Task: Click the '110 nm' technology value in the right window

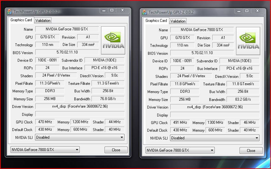Action: pos(182,45)
